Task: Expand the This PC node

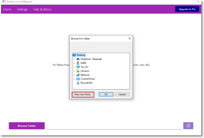Action: (74, 67)
